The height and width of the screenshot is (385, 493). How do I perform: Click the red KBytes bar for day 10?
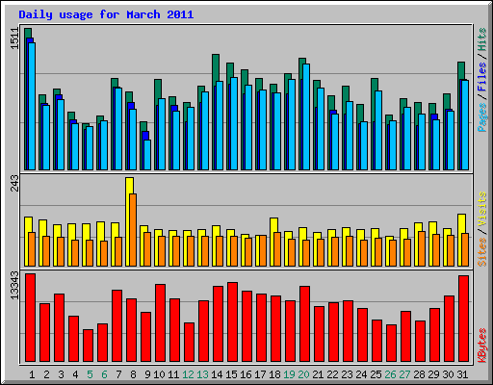[160, 322]
